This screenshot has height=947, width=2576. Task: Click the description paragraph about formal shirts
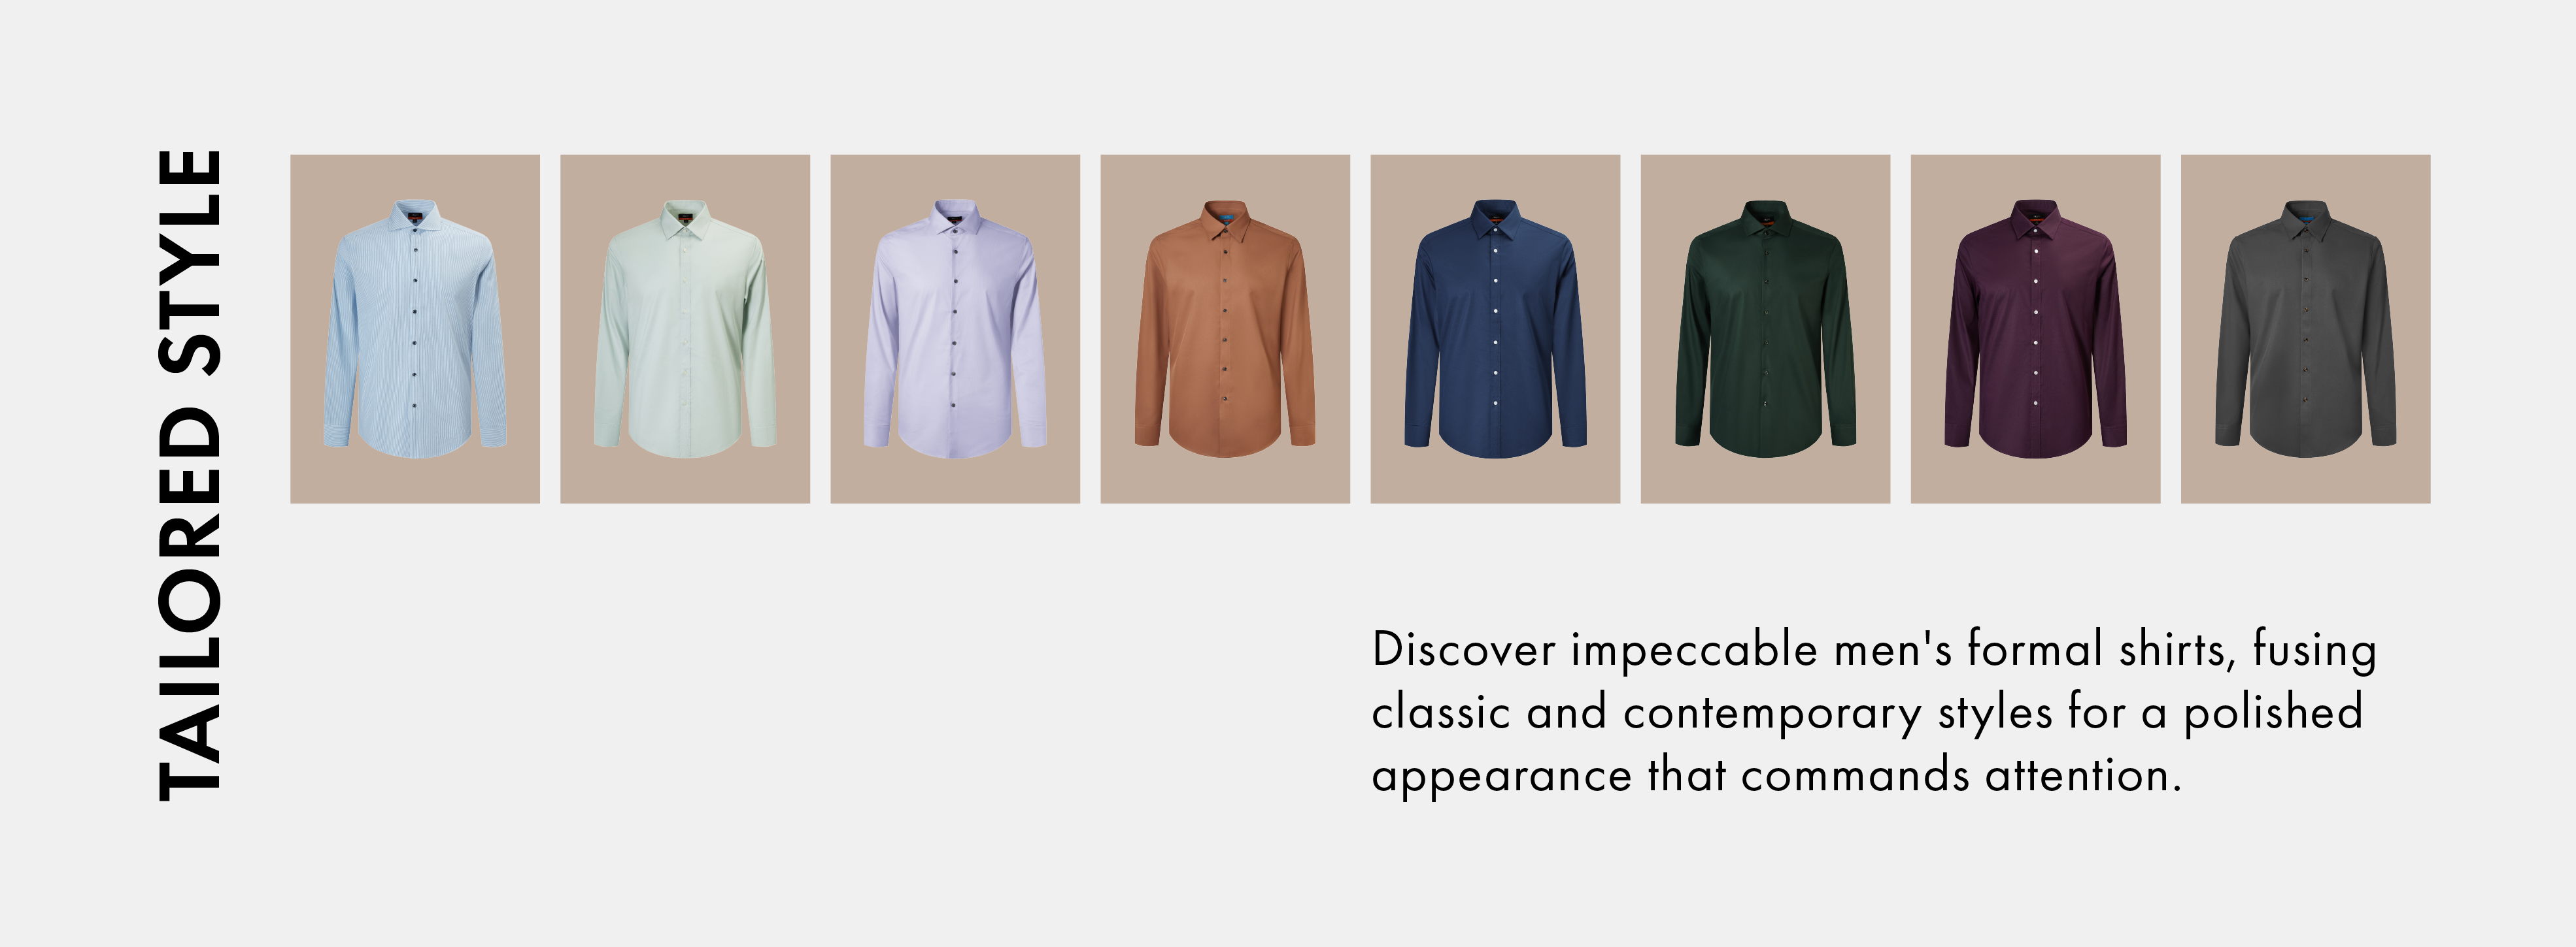tap(1874, 711)
